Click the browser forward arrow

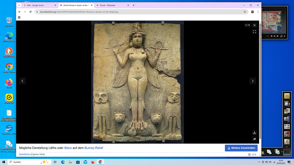click(x=25, y=12)
